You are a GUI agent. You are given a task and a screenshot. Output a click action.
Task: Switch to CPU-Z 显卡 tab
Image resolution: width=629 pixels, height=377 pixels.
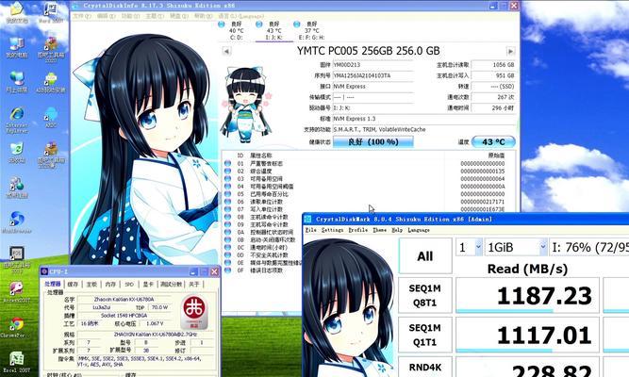click(148, 284)
